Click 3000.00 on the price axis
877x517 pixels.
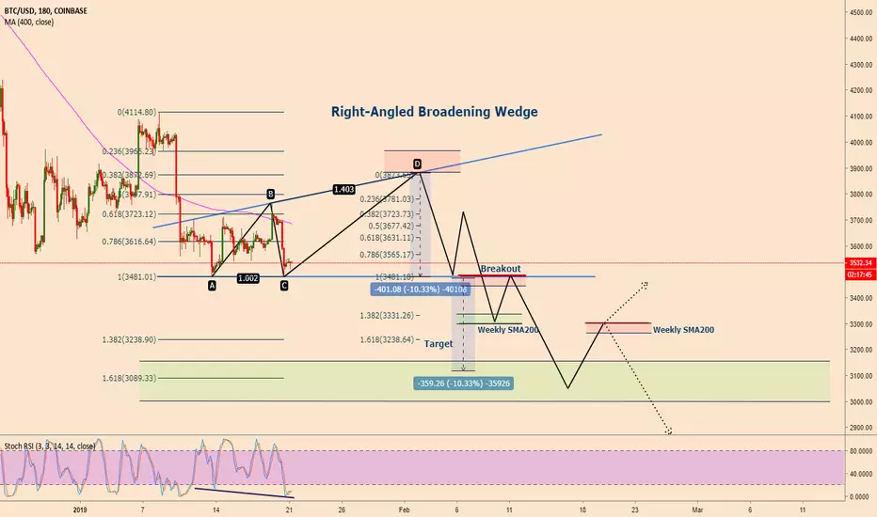pyautogui.click(x=861, y=402)
